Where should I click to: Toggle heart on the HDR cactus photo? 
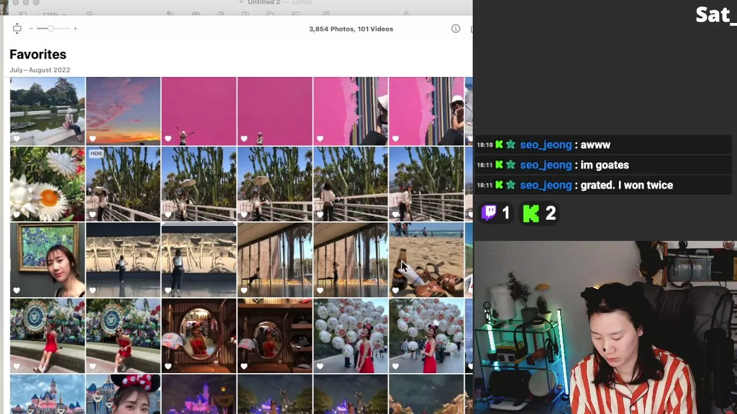click(92, 214)
